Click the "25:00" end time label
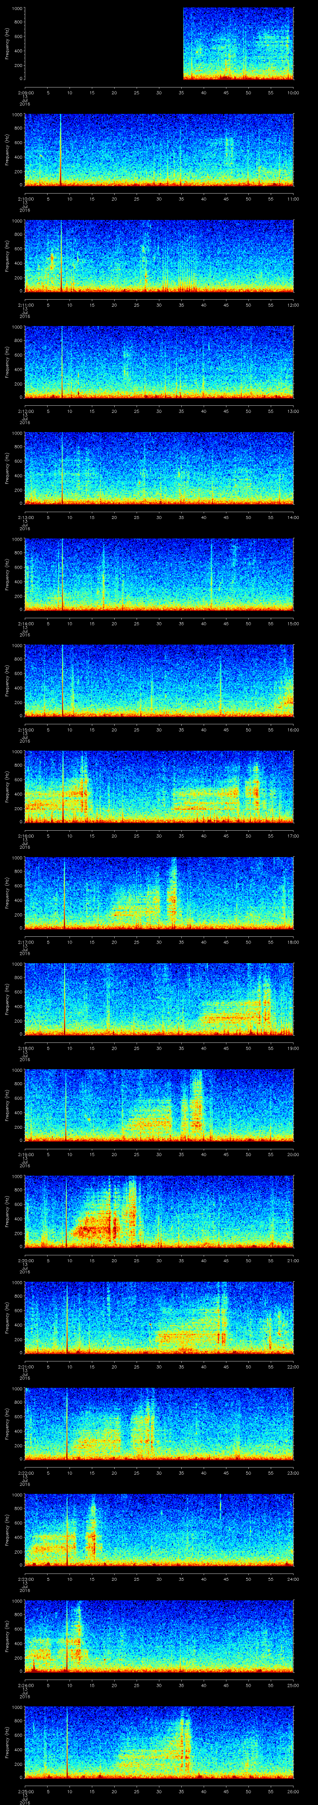318x1805 pixels. tap(293, 1685)
